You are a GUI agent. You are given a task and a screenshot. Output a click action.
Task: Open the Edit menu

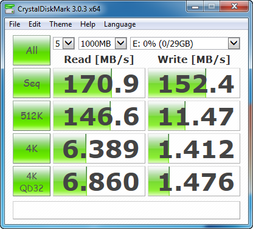[x=35, y=24]
